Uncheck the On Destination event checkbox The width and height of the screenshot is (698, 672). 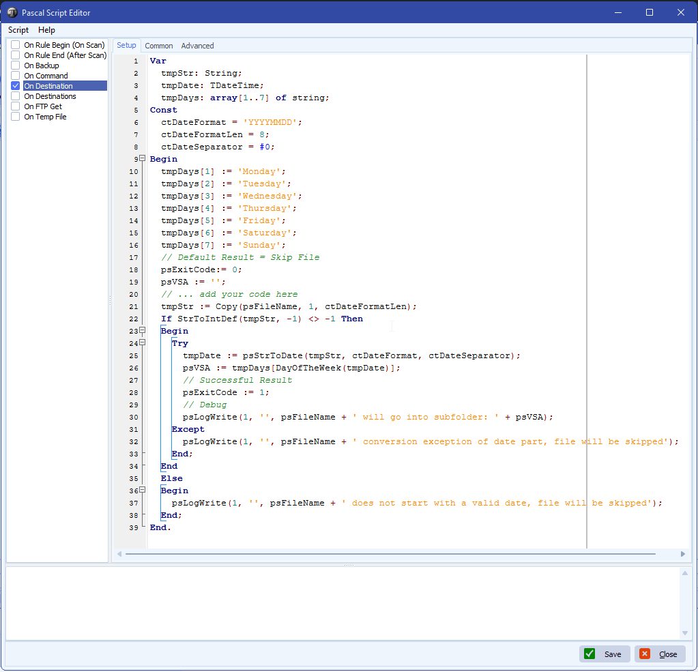tap(16, 86)
